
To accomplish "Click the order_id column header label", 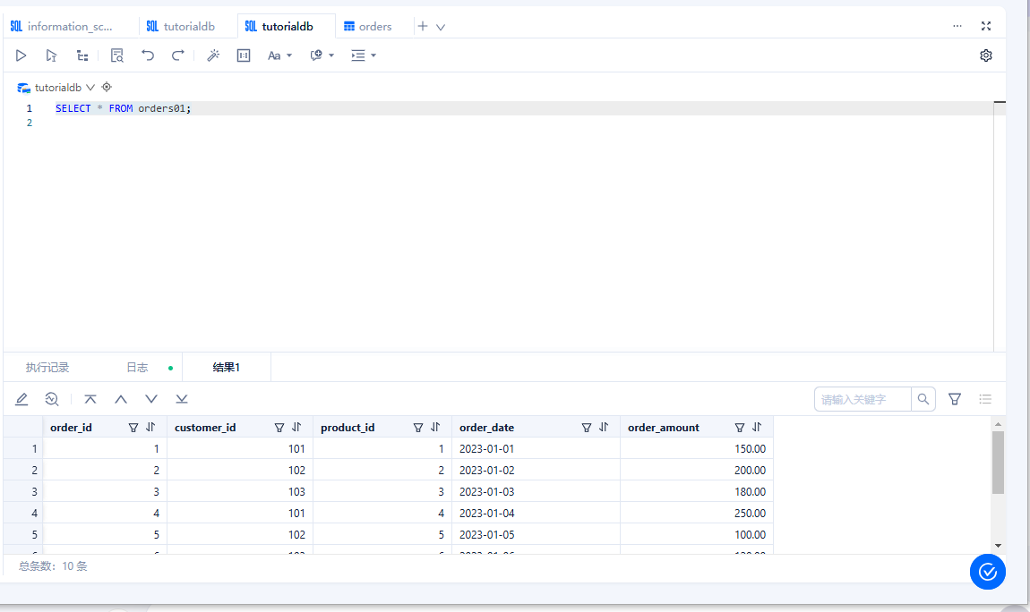I will [x=71, y=428].
